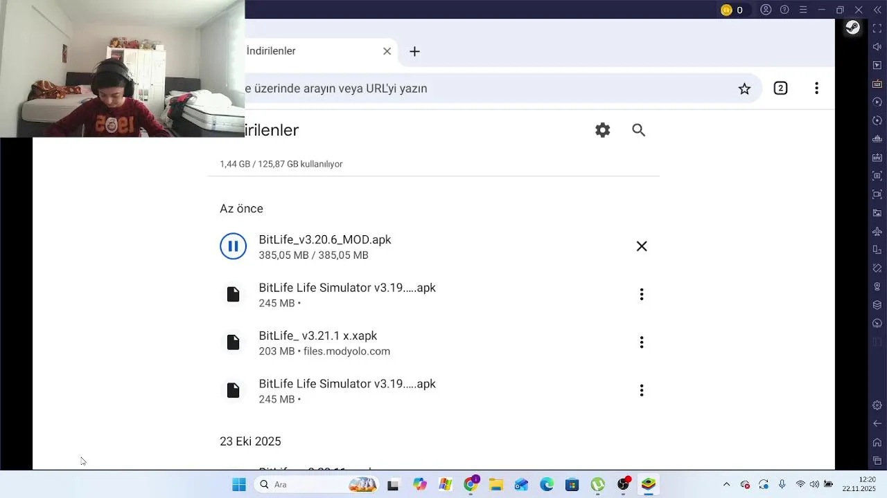Show hidden system tray icons
The width and height of the screenshot is (887, 498).
[726, 485]
